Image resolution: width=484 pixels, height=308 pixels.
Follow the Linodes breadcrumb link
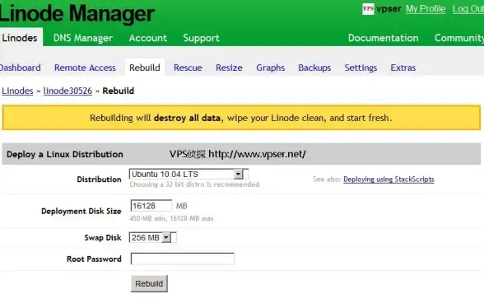click(x=17, y=91)
